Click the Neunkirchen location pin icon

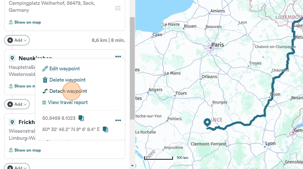pyautogui.click(x=12, y=58)
